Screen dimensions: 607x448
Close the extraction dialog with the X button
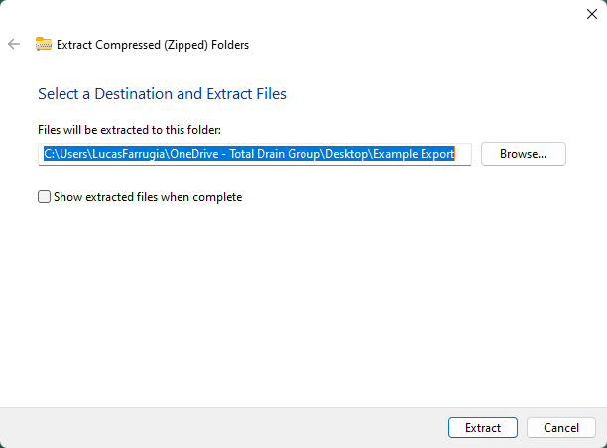(x=592, y=14)
